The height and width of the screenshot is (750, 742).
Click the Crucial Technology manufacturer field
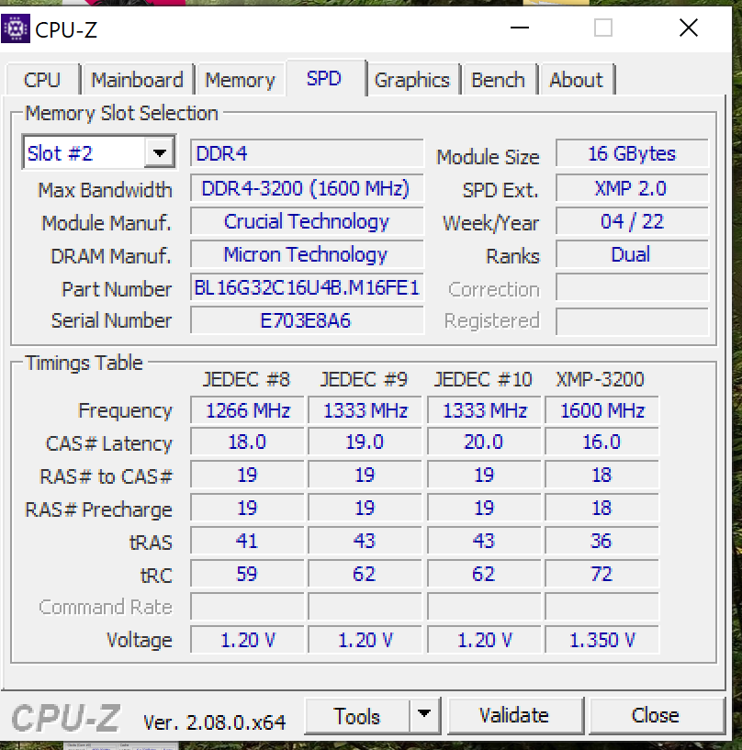click(307, 221)
